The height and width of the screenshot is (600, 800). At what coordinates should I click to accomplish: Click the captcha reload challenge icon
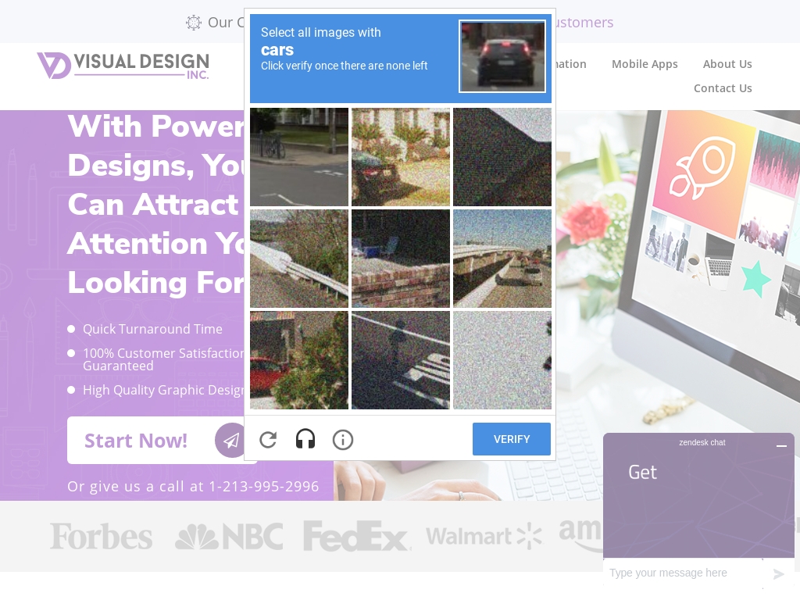268,440
